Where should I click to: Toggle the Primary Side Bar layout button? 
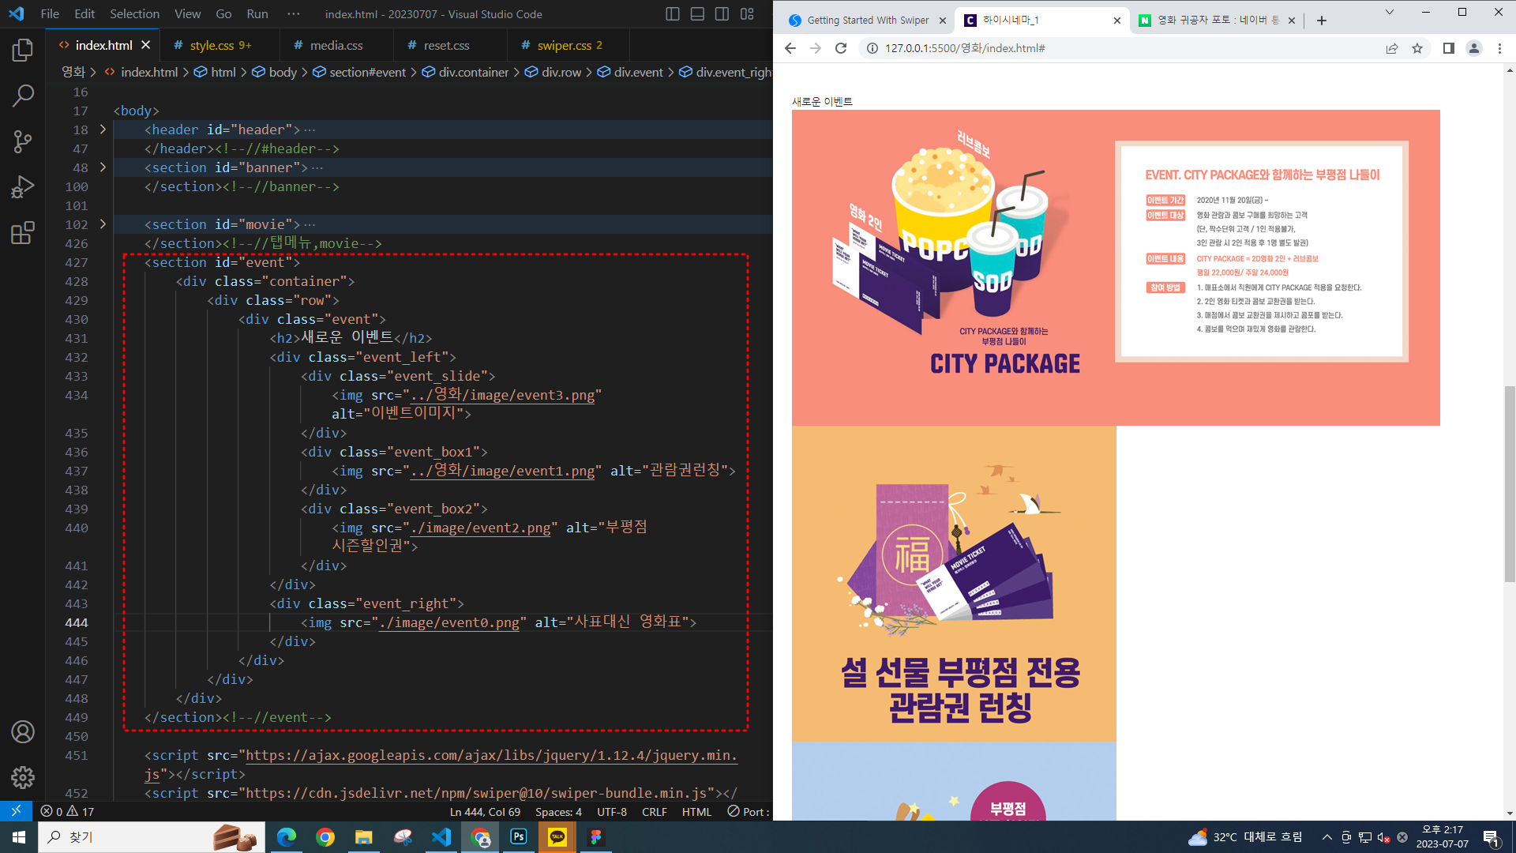pyautogui.click(x=673, y=13)
